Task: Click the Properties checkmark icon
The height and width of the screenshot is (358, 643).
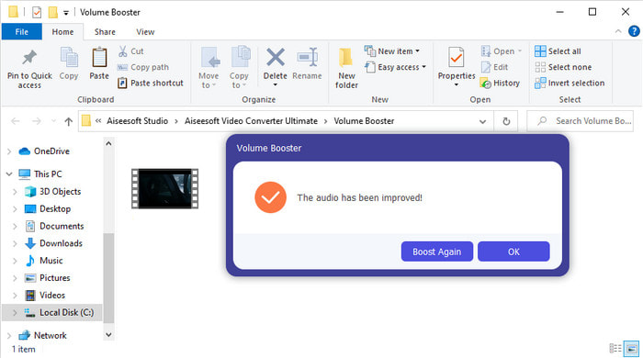Action: point(456,57)
